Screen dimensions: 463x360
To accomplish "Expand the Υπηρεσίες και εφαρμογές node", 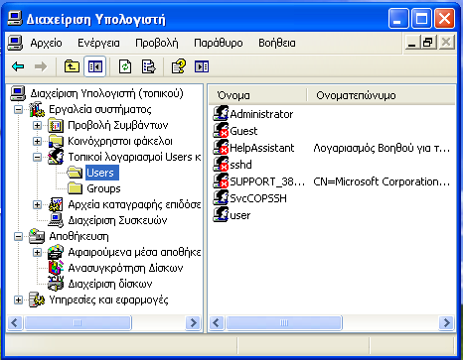I will pyautogui.click(x=19, y=300).
